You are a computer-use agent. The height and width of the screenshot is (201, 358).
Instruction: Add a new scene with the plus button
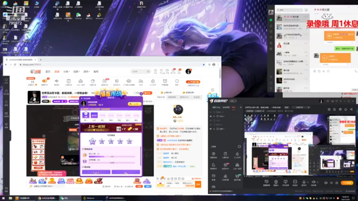click(x=240, y=107)
